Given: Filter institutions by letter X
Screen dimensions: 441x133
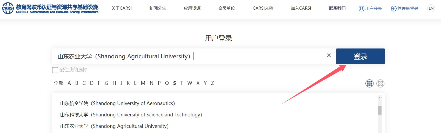Looking at the screenshot, I should pos(198,83).
